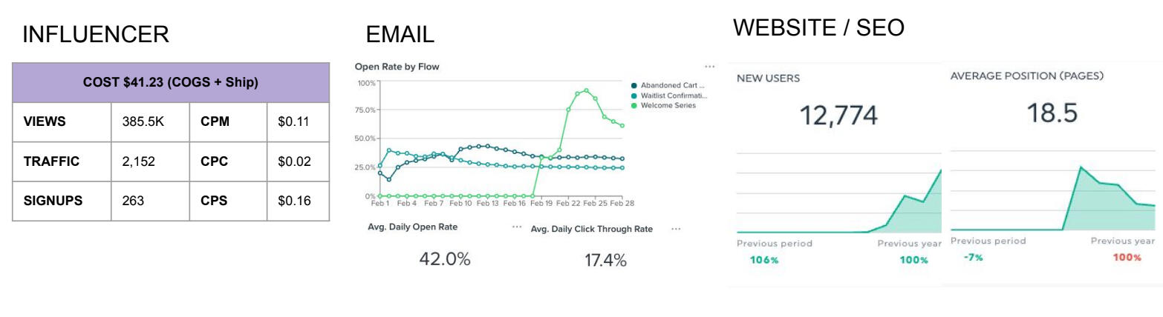Click the 106% previous period figure
The height and width of the screenshot is (317, 1163).
(x=764, y=260)
